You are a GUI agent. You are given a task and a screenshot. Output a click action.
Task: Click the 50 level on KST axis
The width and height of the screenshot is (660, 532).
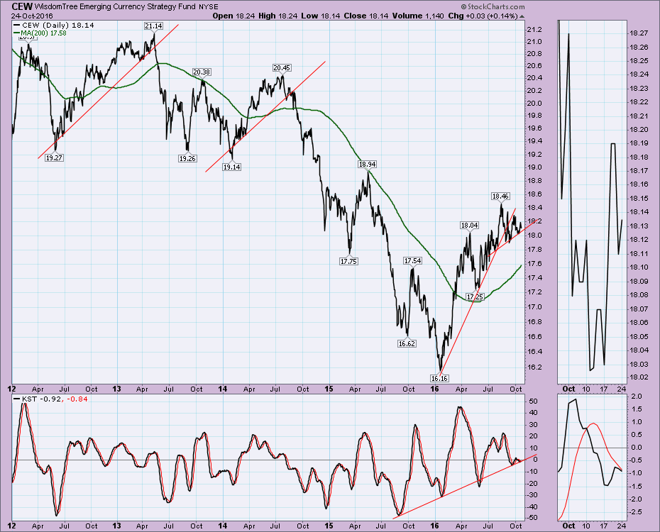533,401
